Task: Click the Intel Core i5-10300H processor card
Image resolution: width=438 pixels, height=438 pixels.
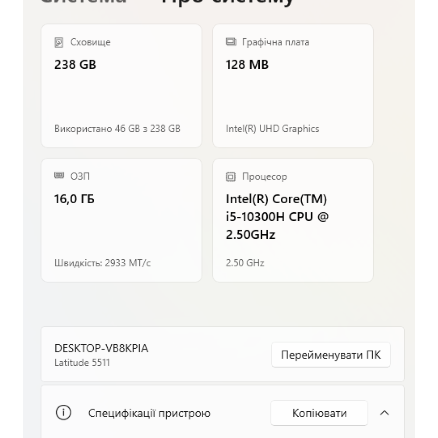Action: [x=293, y=220]
